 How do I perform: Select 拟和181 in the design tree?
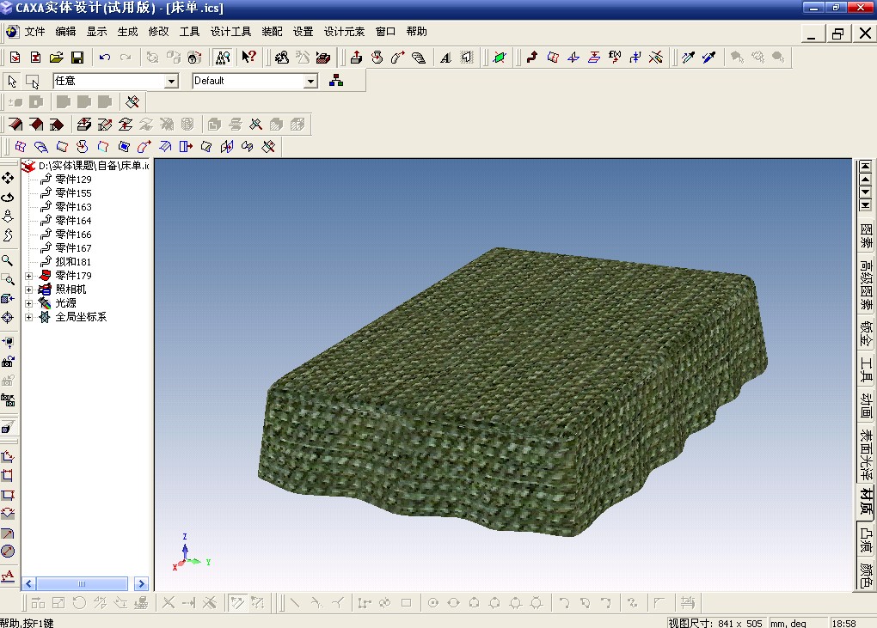tap(73, 261)
